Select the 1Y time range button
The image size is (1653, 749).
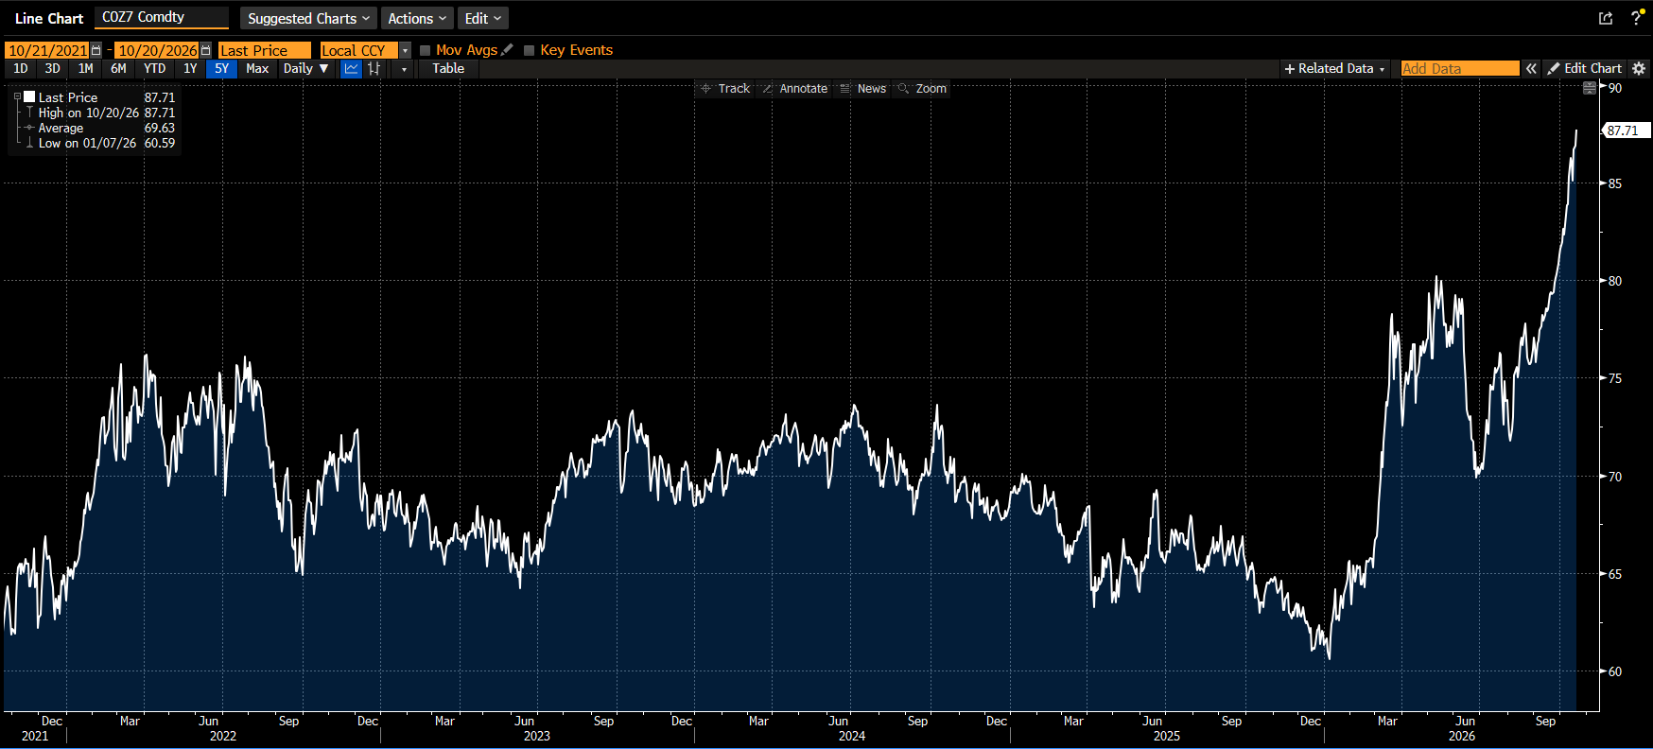tap(190, 68)
